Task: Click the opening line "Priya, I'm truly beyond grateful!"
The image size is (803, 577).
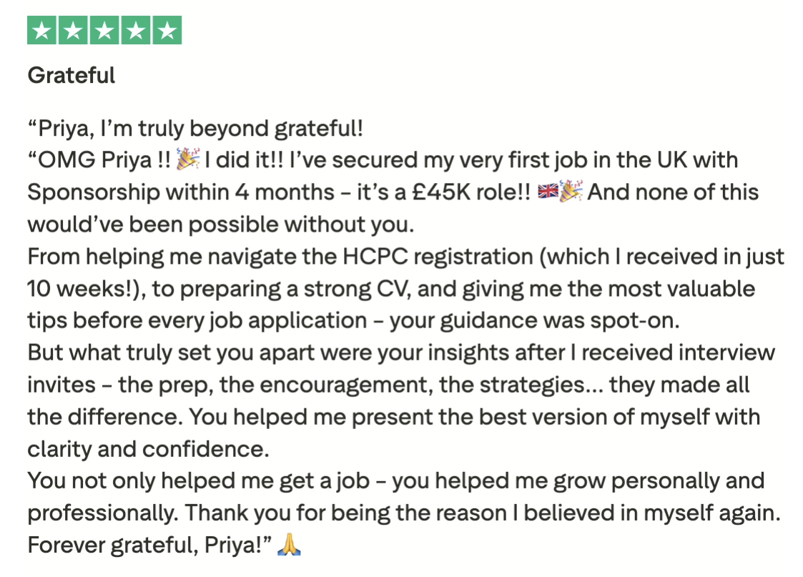Action: (195, 129)
